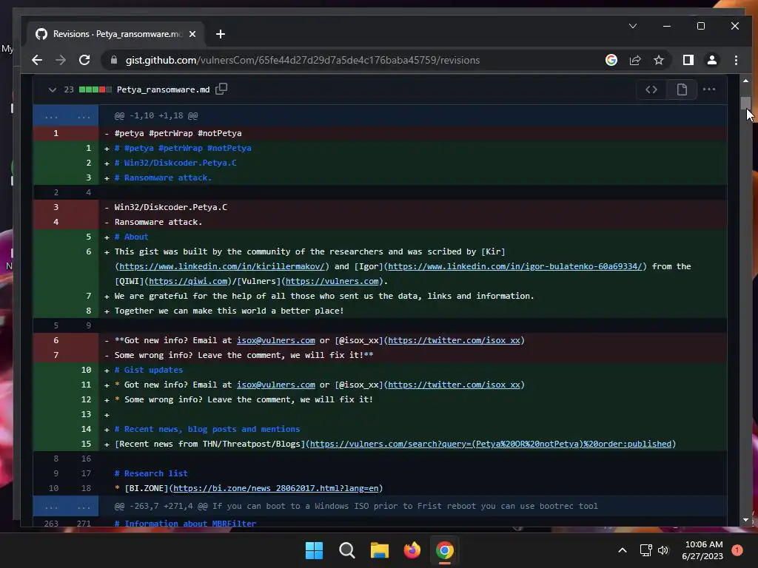
Task: Expand hidden lines above hunk -263,7 +271,4
Action: click(66, 506)
